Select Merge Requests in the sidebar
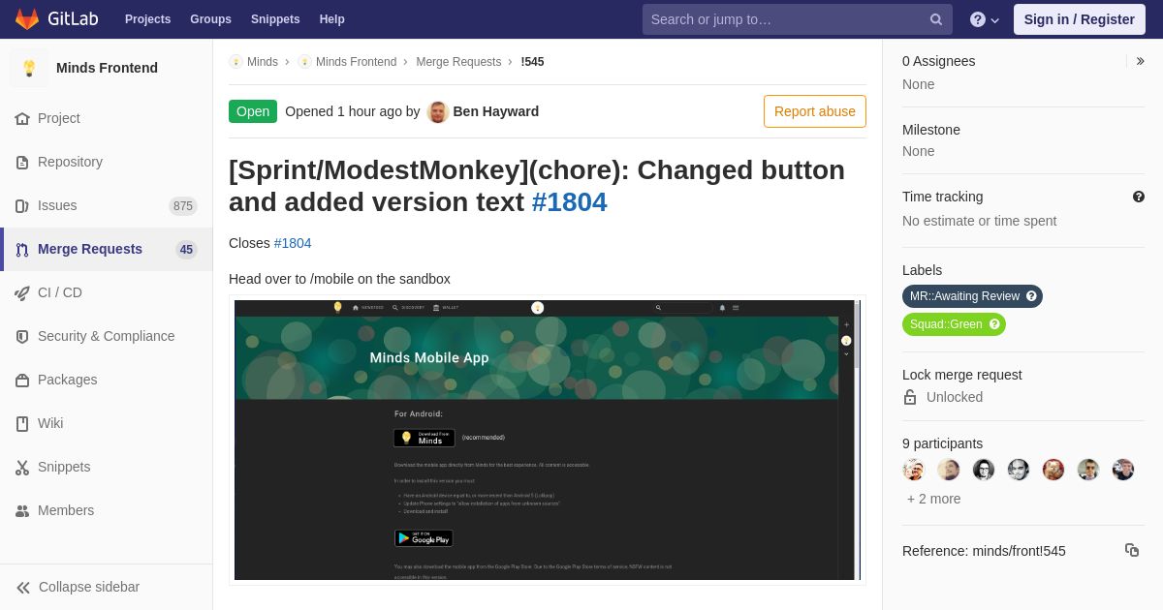The width and height of the screenshot is (1163, 610). coord(107,249)
